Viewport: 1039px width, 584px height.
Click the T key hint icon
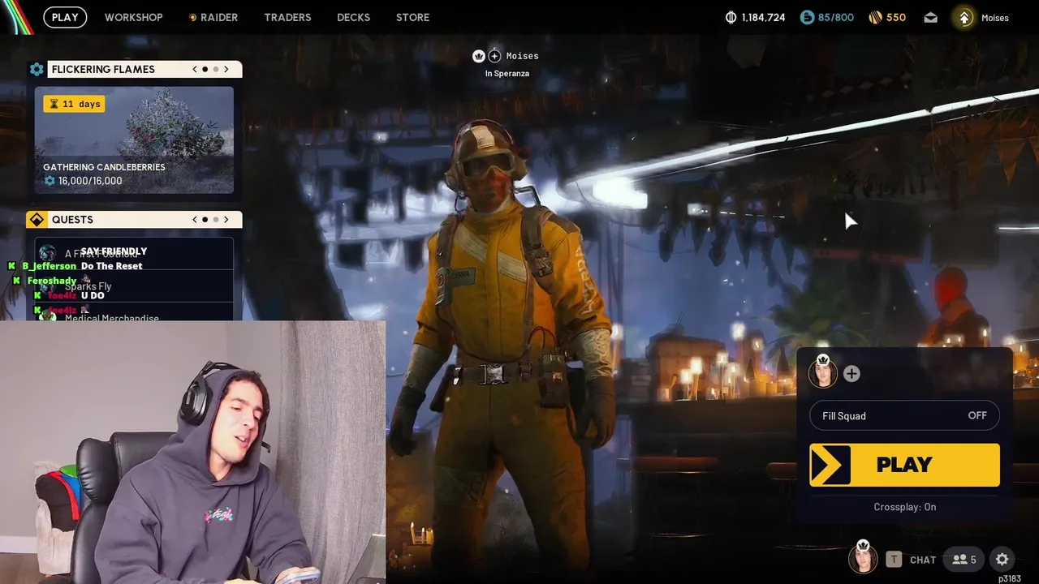pyautogui.click(x=894, y=559)
